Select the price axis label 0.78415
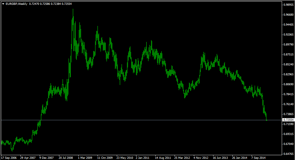The height and width of the screenshot is (160, 295). point(288,94)
